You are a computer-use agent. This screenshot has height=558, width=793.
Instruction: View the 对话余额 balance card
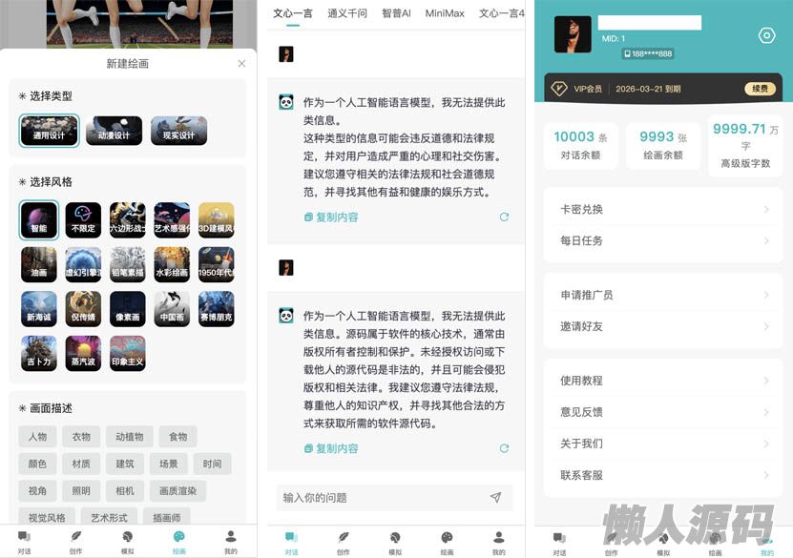click(x=580, y=146)
